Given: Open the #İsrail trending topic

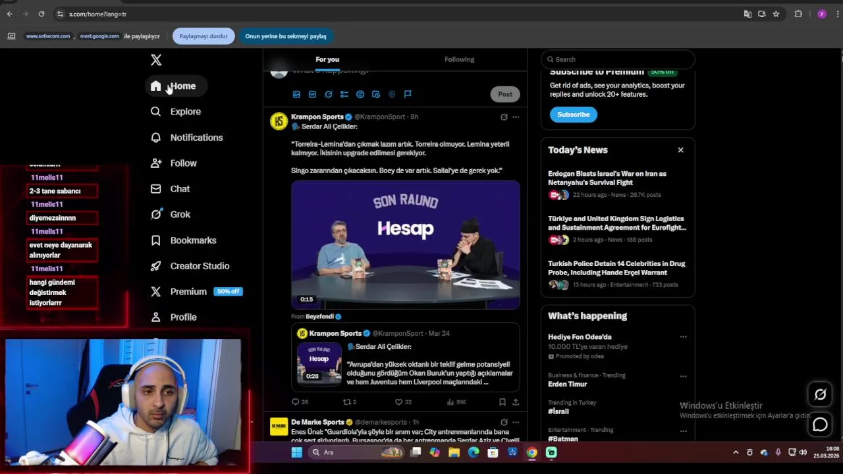Looking at the screenshot, I should (x=558, y=411).
